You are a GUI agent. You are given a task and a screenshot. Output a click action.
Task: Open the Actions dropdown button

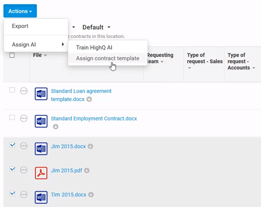[20, 11]
